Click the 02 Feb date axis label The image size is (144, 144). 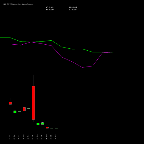[x=28, y=137]
